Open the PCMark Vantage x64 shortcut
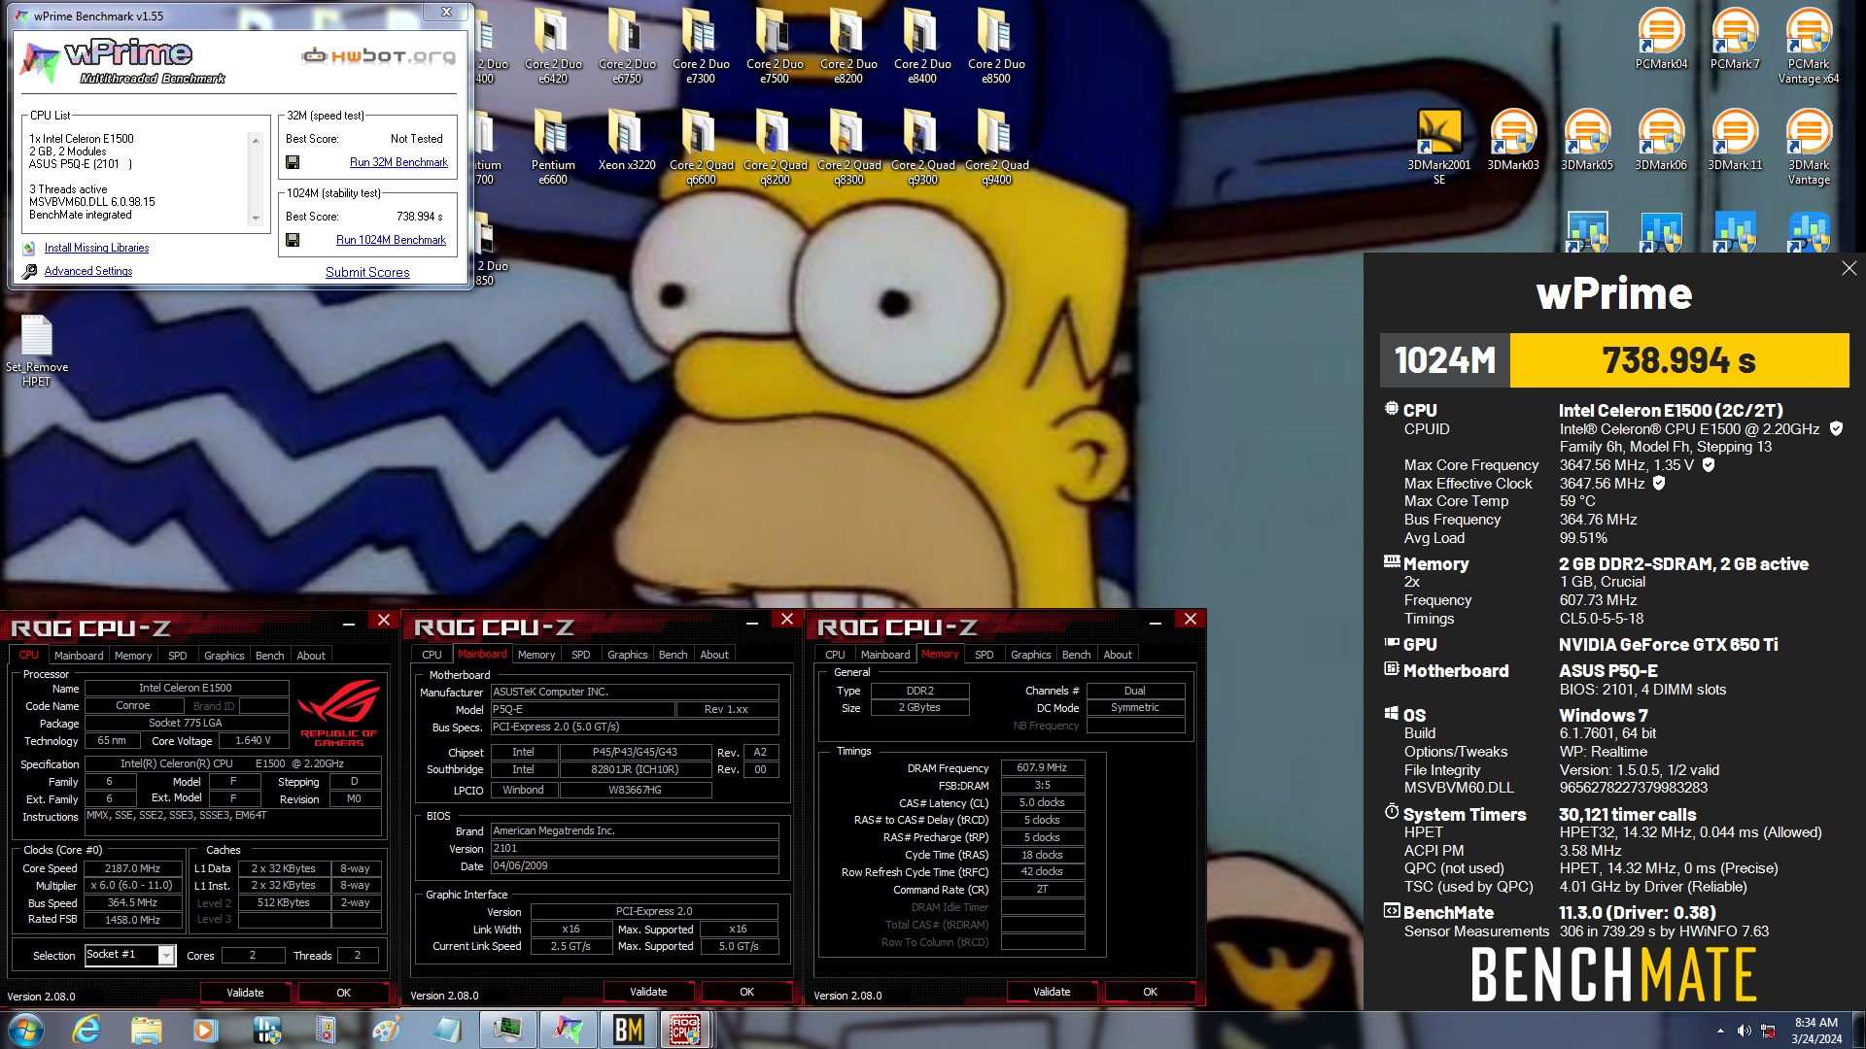 1809,46
